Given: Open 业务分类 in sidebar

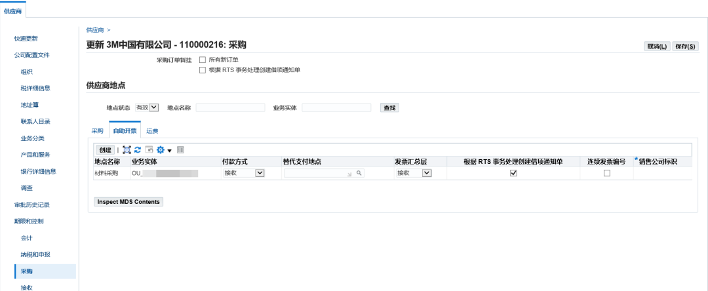Looking at the screenshot, I should point(33,138).
